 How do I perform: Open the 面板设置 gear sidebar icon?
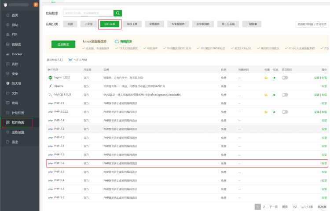(8, 132)
